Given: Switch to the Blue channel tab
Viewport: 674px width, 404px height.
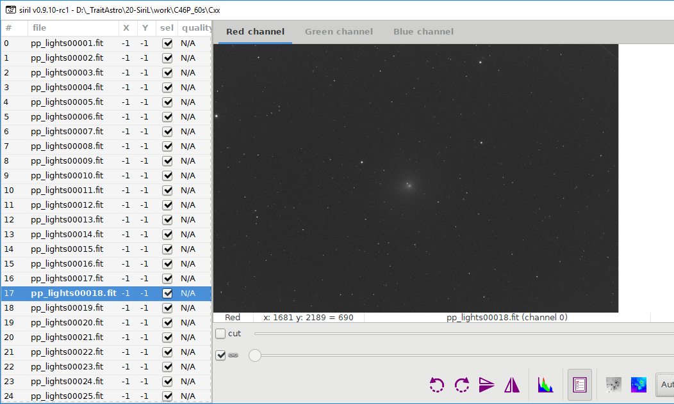Looking at the screenshot, I should pos(423,32).
